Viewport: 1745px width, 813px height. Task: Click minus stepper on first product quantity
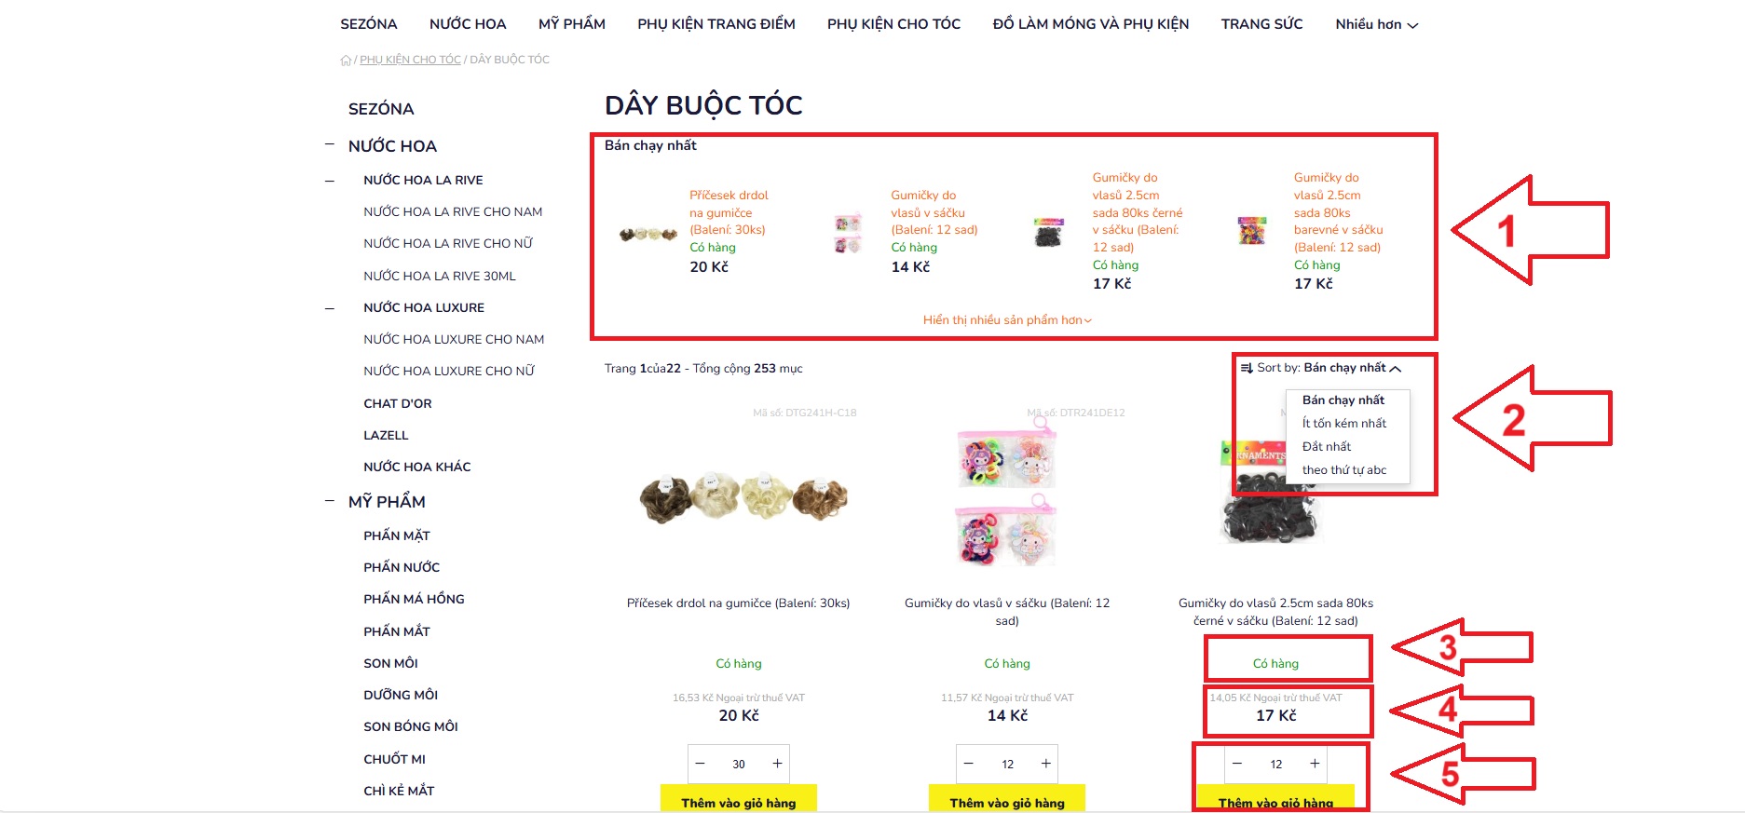701,764
